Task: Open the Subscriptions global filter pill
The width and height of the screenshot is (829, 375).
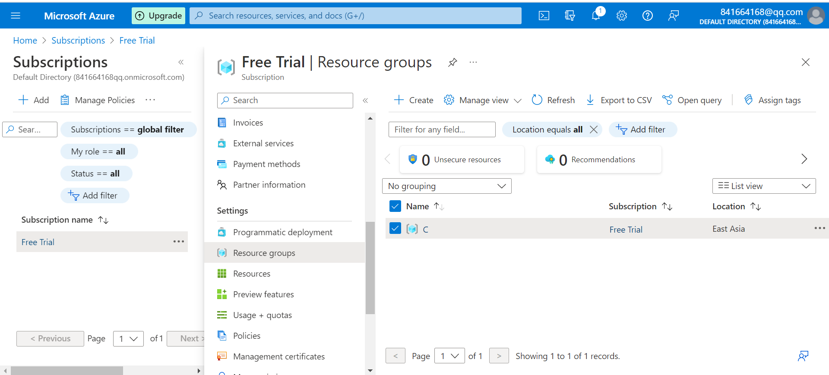Action: tap(128, 129)
